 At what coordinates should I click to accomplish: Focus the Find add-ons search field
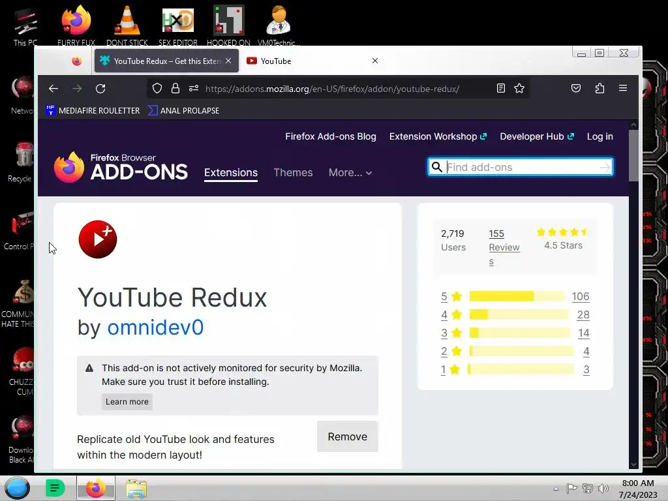(x=520, y=167)
